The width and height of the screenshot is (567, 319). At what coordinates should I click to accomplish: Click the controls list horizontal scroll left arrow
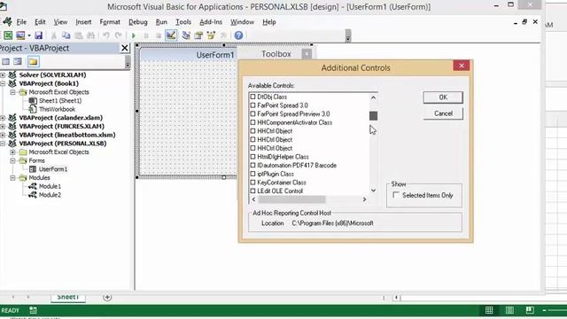click(253, 199)
